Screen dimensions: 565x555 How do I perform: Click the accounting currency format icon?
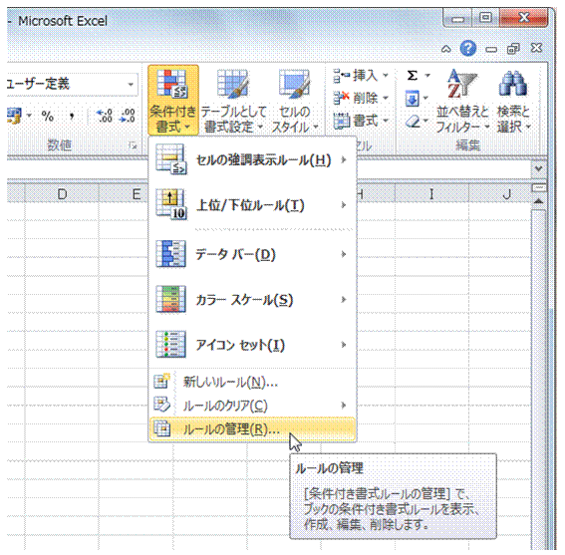[14, 116]
